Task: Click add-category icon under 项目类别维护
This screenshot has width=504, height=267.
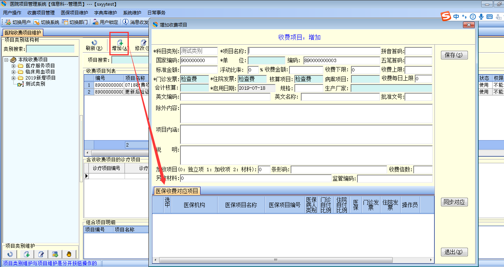Action: 27,254
